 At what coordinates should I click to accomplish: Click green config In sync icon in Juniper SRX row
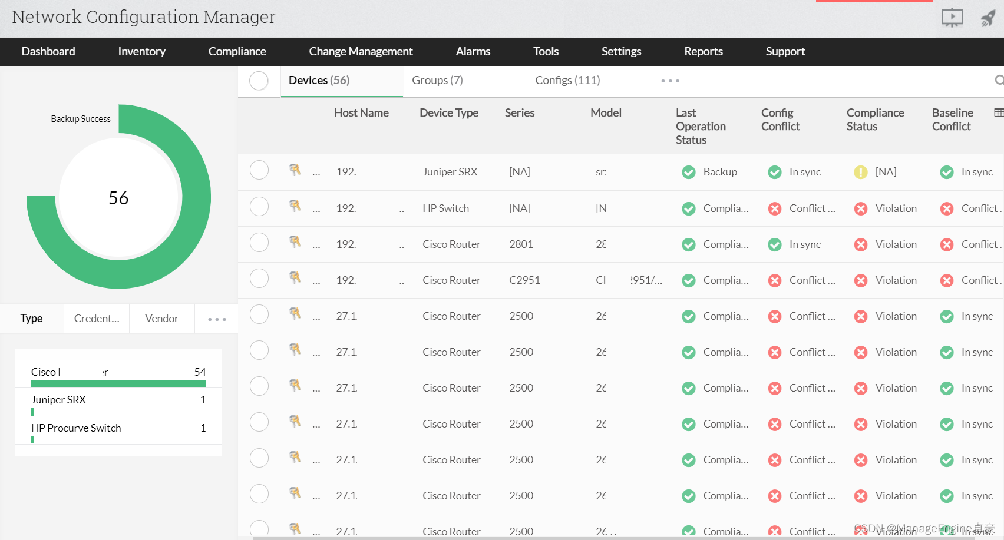pyautogui.click(x=775, y=172)
